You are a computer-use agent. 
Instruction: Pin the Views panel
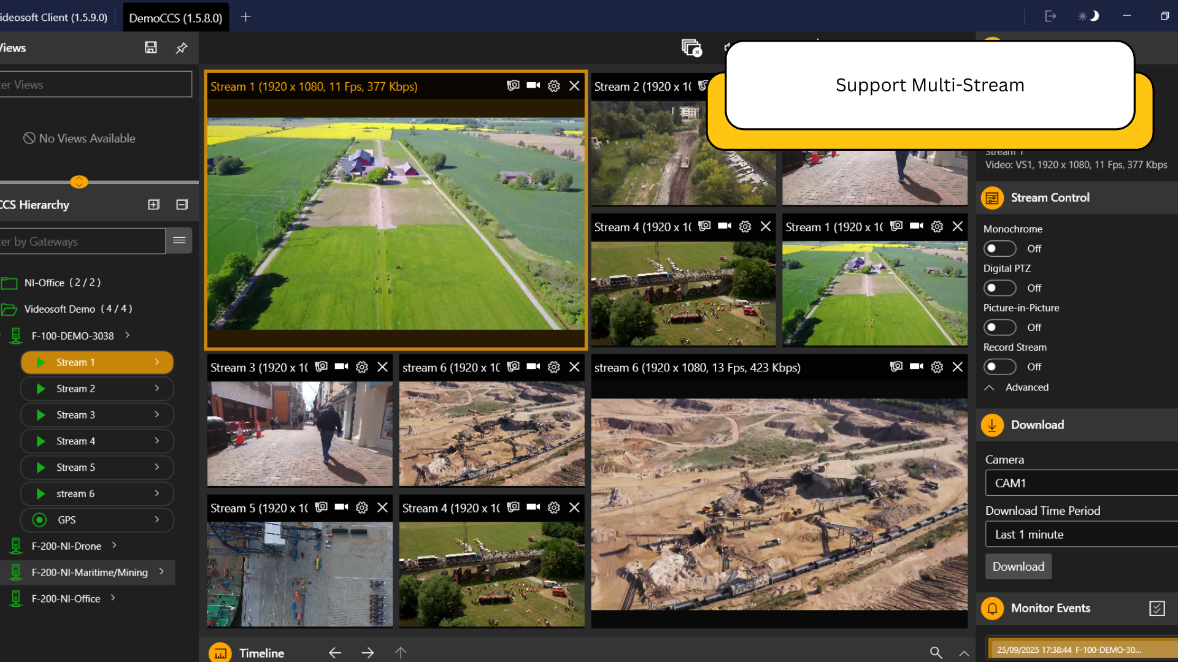[x=181, y=48]
